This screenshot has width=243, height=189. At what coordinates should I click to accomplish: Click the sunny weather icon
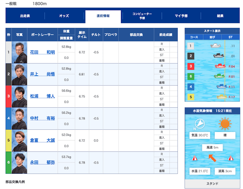coord(225,124)
